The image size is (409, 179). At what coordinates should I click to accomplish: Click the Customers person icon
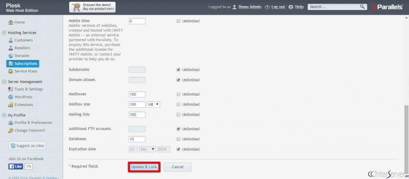click(x=11, y=40)
